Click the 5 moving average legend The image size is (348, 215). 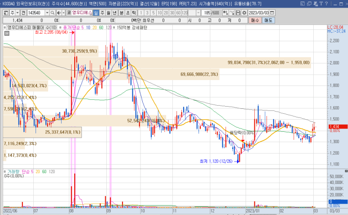tap(82, 27)
